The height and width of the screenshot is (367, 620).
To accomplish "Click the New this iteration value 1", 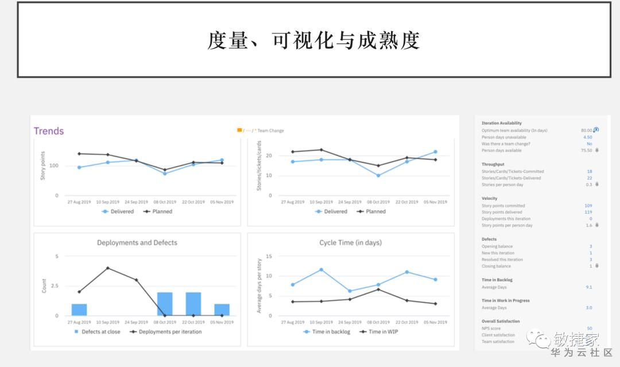I will click(x=591, y=253).
